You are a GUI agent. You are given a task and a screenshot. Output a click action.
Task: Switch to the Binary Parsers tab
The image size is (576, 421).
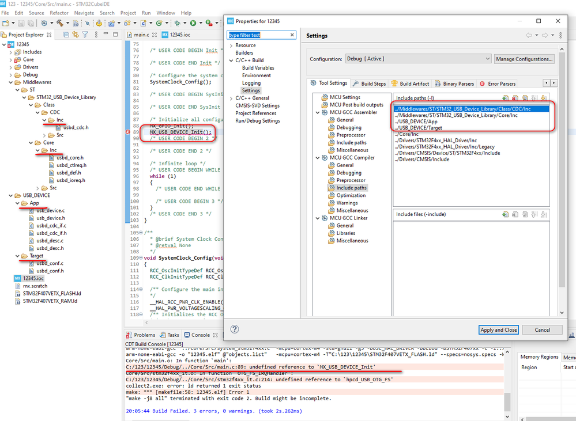click(x=454, y=84)
